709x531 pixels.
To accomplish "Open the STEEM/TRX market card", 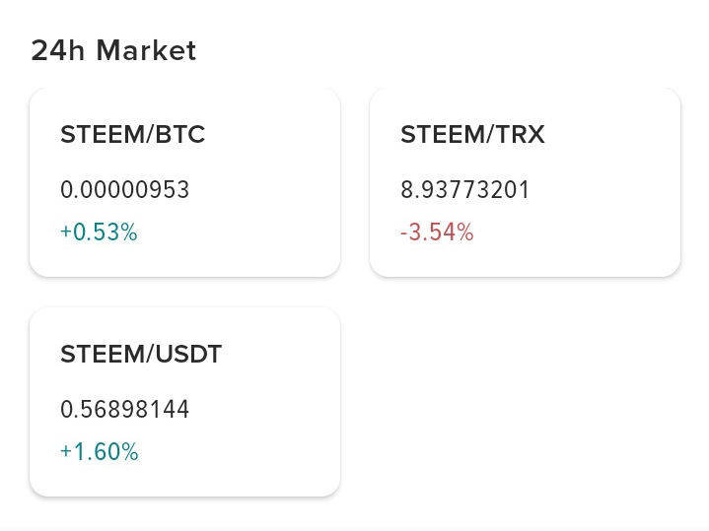I will click(525, 182).
